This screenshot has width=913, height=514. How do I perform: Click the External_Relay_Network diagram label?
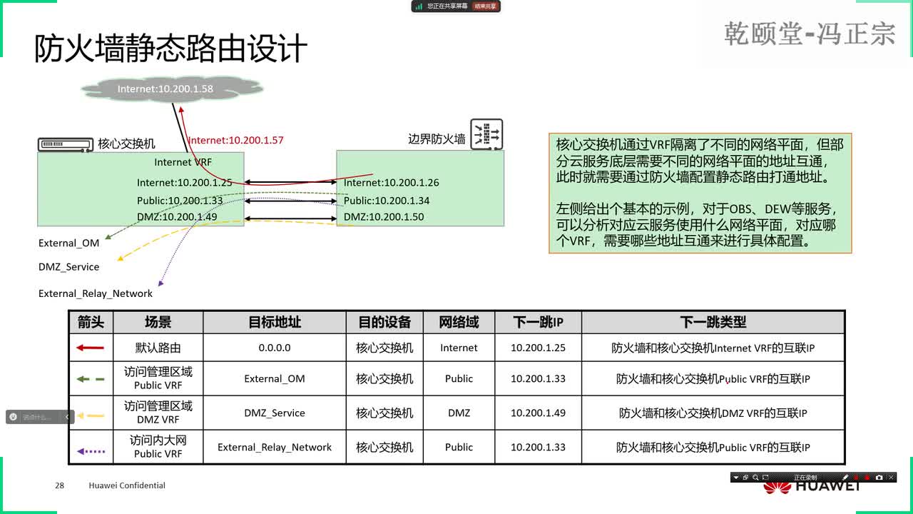tap(96, 293)
